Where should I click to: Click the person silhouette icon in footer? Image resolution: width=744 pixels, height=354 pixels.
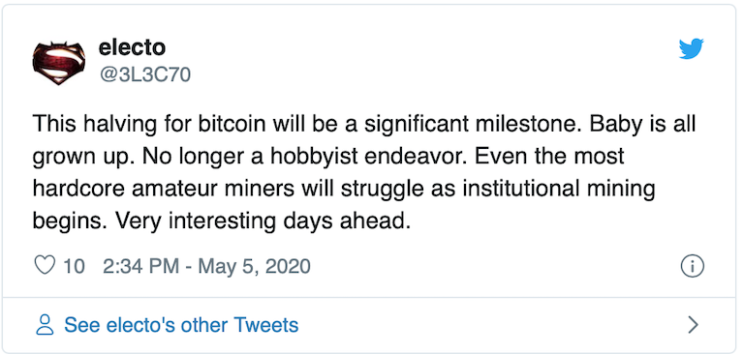[x=46, y=325]
